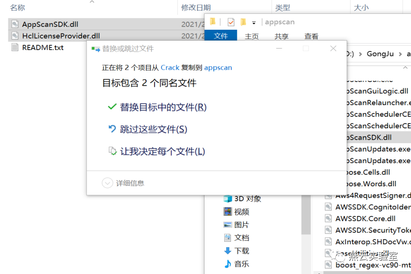Select AxInterop.SHDocVw file
This screenshot has width=411, height=274.
[373, 242]
